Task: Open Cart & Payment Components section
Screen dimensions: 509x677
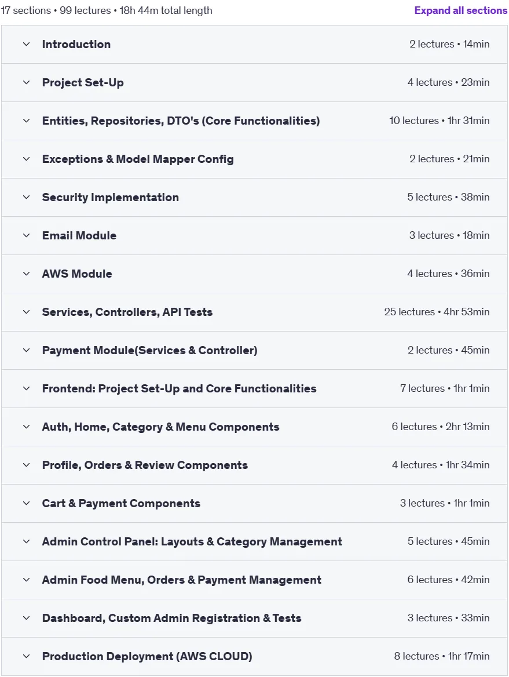Action: [121, 504]
